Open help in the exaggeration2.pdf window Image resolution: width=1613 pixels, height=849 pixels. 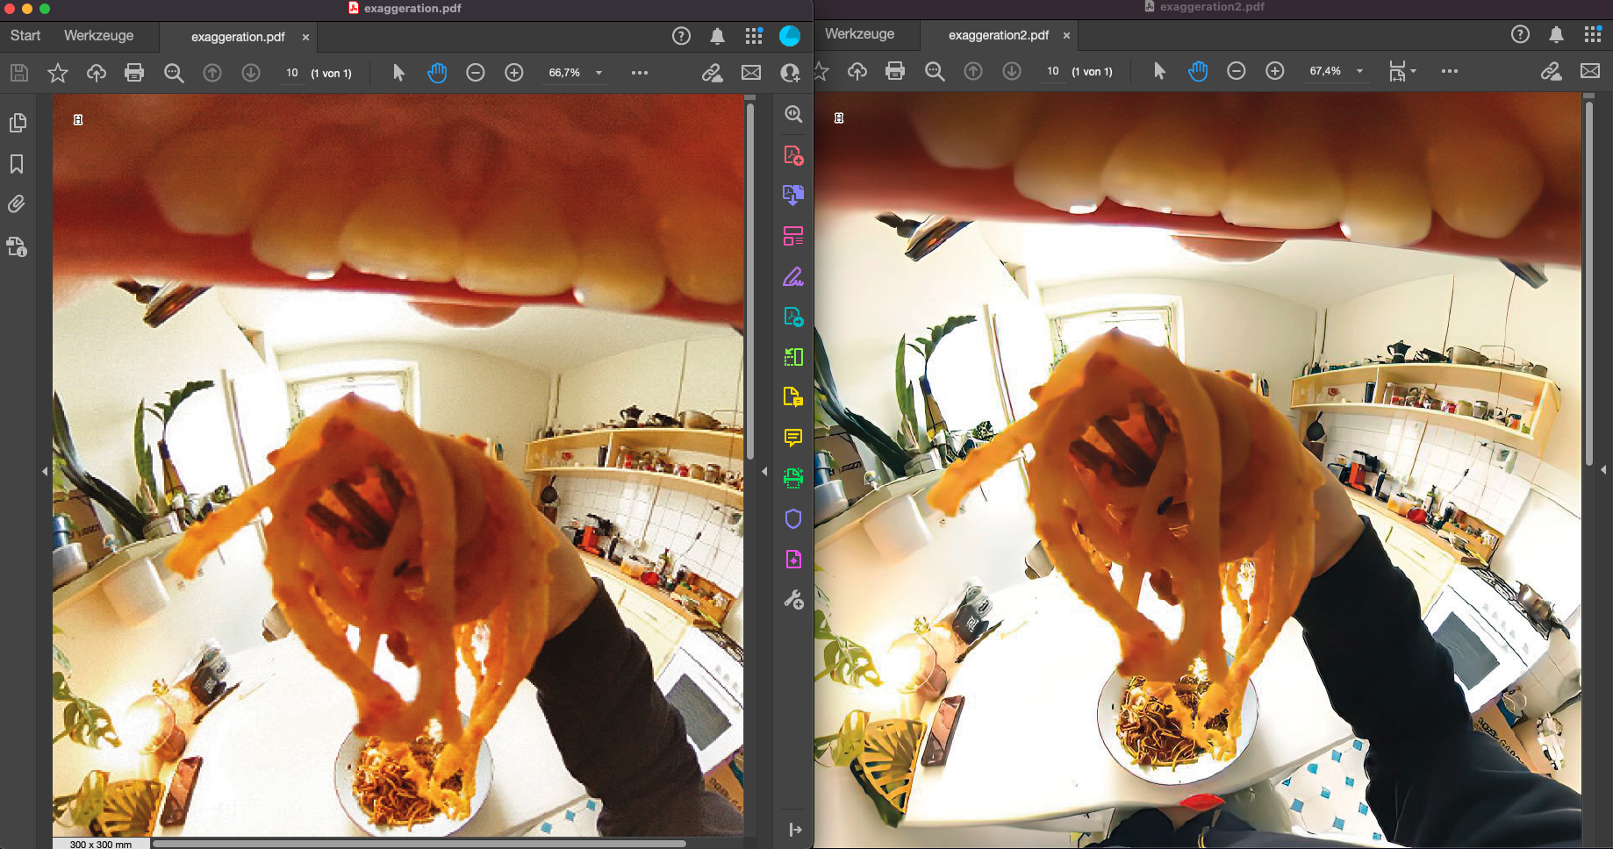pyautogui.click(x=1520, y=34)
